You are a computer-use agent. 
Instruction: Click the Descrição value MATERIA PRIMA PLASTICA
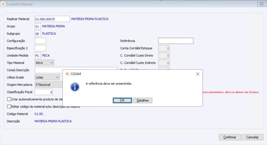click(53, 121)
